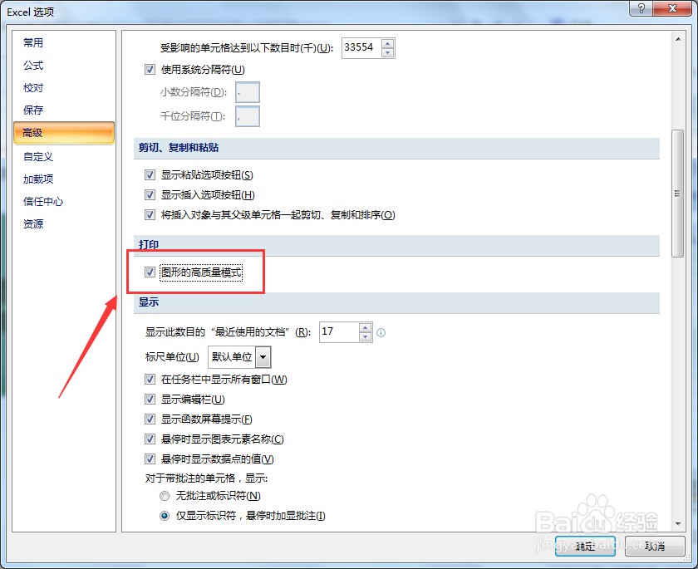Viewport: 698px width, 569px height.
Task: Click the info icon beside recent documents
Action: click(x=381, y=332)
